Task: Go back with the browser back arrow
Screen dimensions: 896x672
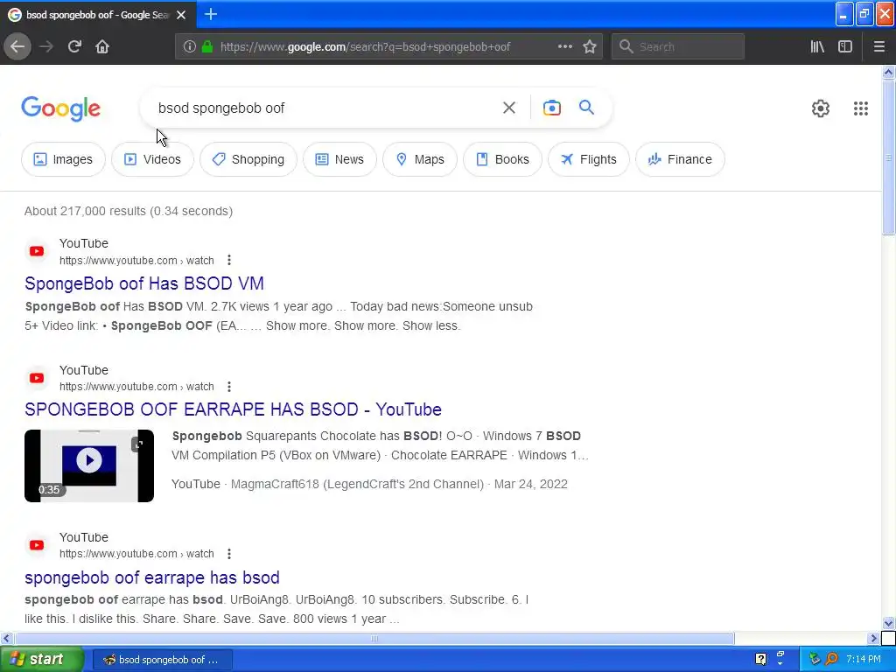Action: coord(17,46)
